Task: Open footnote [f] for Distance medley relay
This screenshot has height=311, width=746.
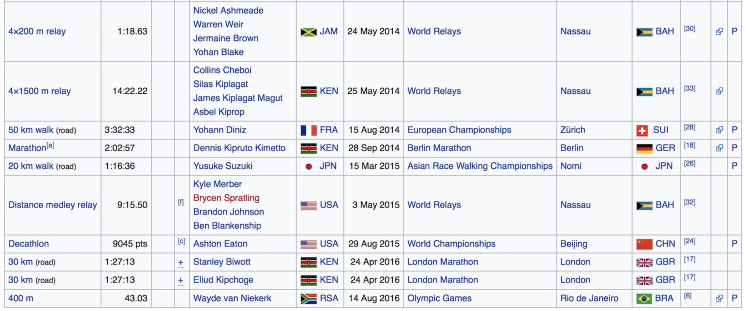Action: click(181, 202)
